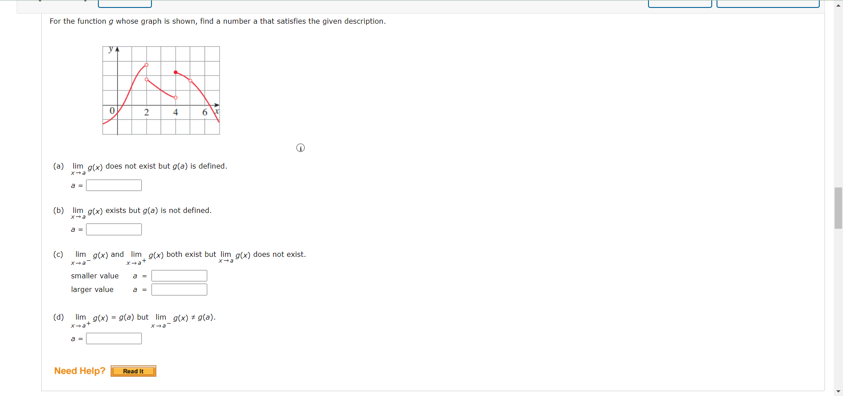Click the y-axis label on the graph
Viewport: 843px width, 396px height.
coord(111,49)
